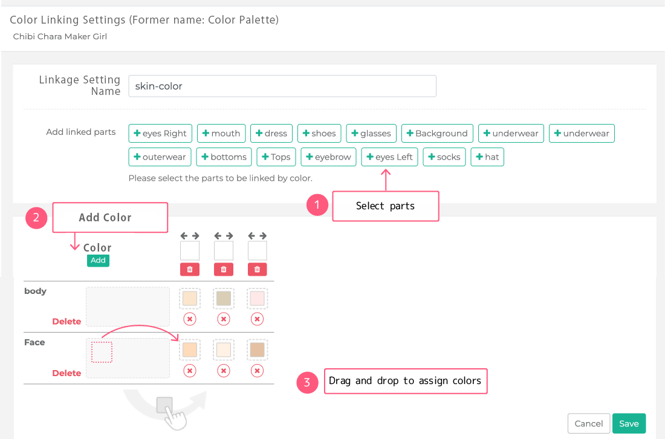This screenshot has width=665, height=439.
Task: Delete the first color column with trash icon
Action: tap(190, 269)
